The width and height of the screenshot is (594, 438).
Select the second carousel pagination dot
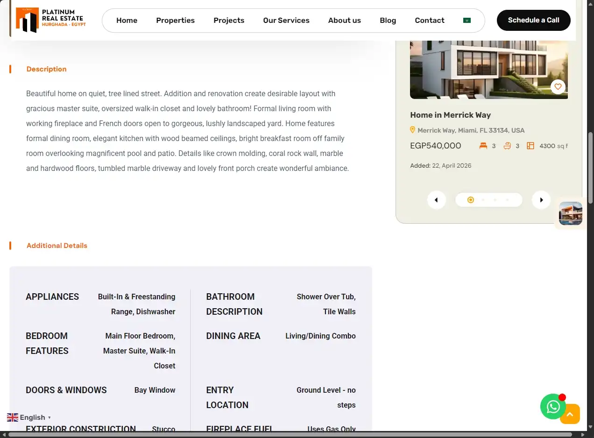[483, 200]
